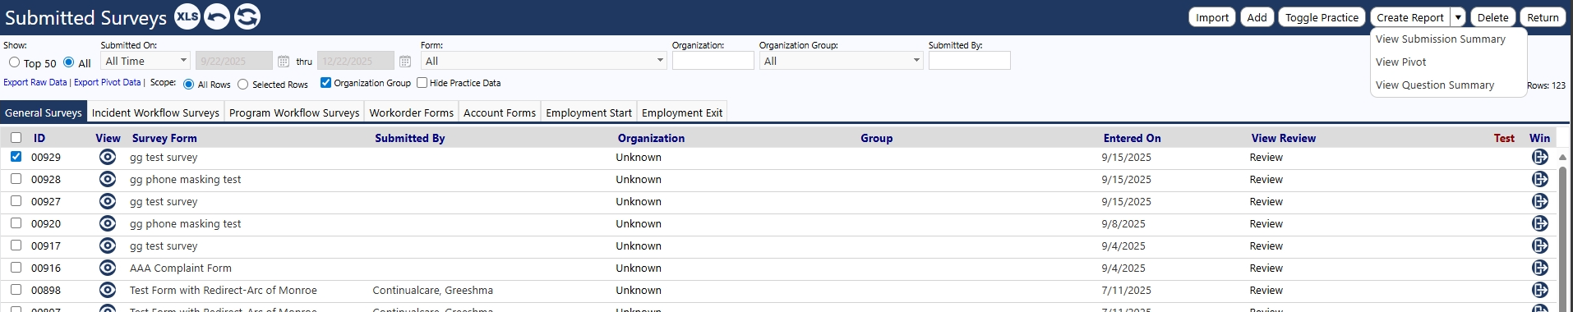Switch to the General Surveys tab
1573x312 pixels.
tap(43, 112)
